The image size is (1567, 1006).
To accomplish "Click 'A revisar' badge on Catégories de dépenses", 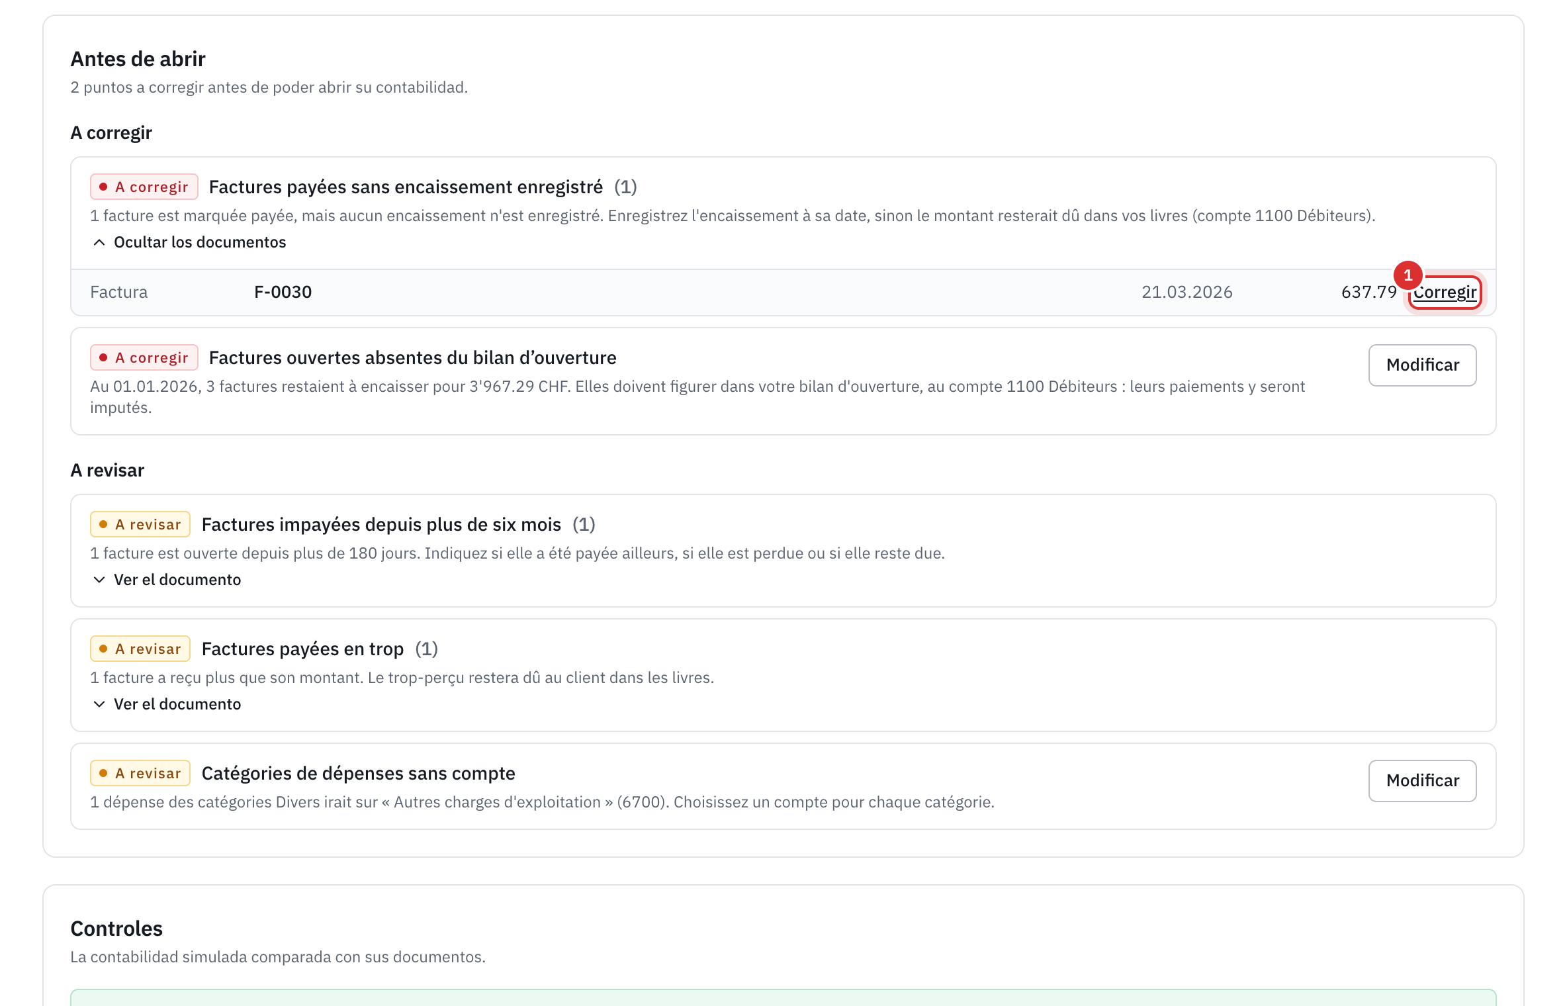I will coord(140,773).
